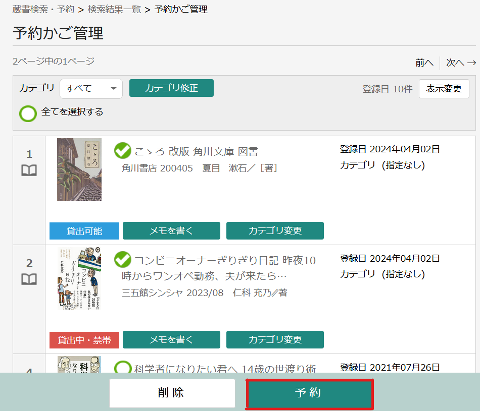
Task: Go to next page with 次へ →
Action: click(461, 63)
